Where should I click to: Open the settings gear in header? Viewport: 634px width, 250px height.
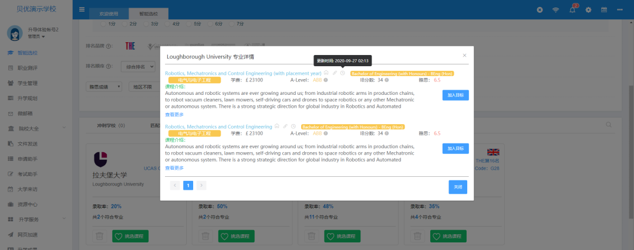588,10
